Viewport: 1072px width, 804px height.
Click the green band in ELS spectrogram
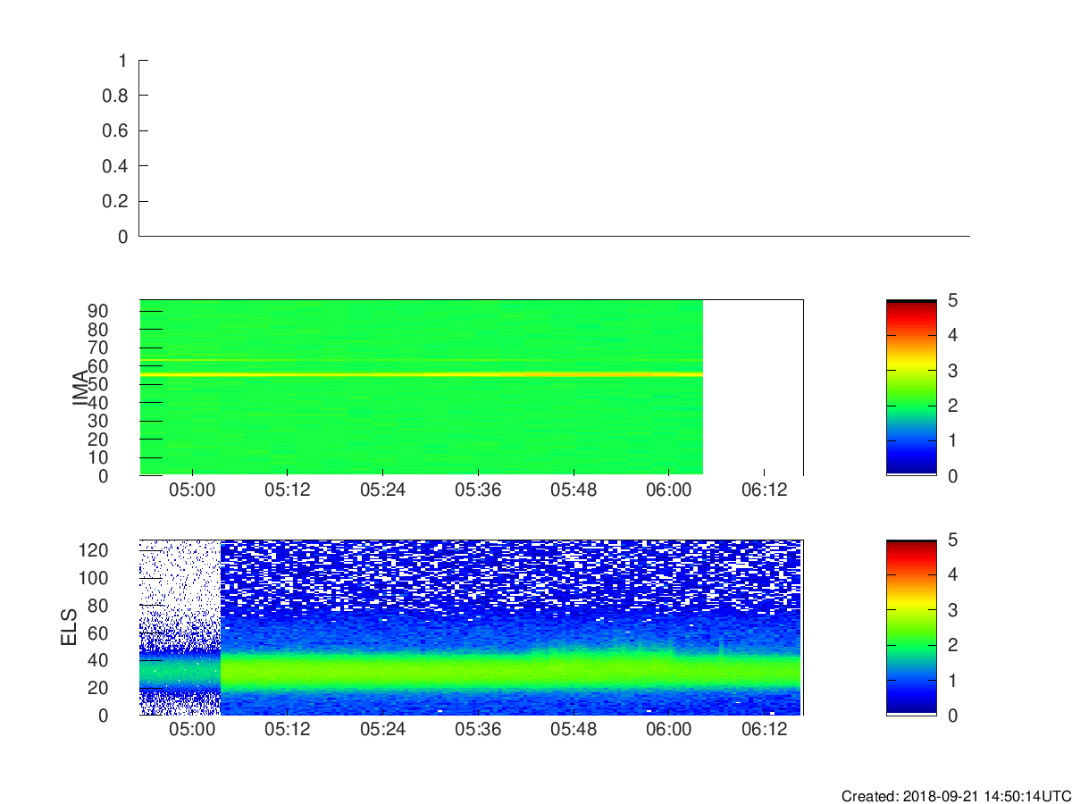tap(511, 670)
